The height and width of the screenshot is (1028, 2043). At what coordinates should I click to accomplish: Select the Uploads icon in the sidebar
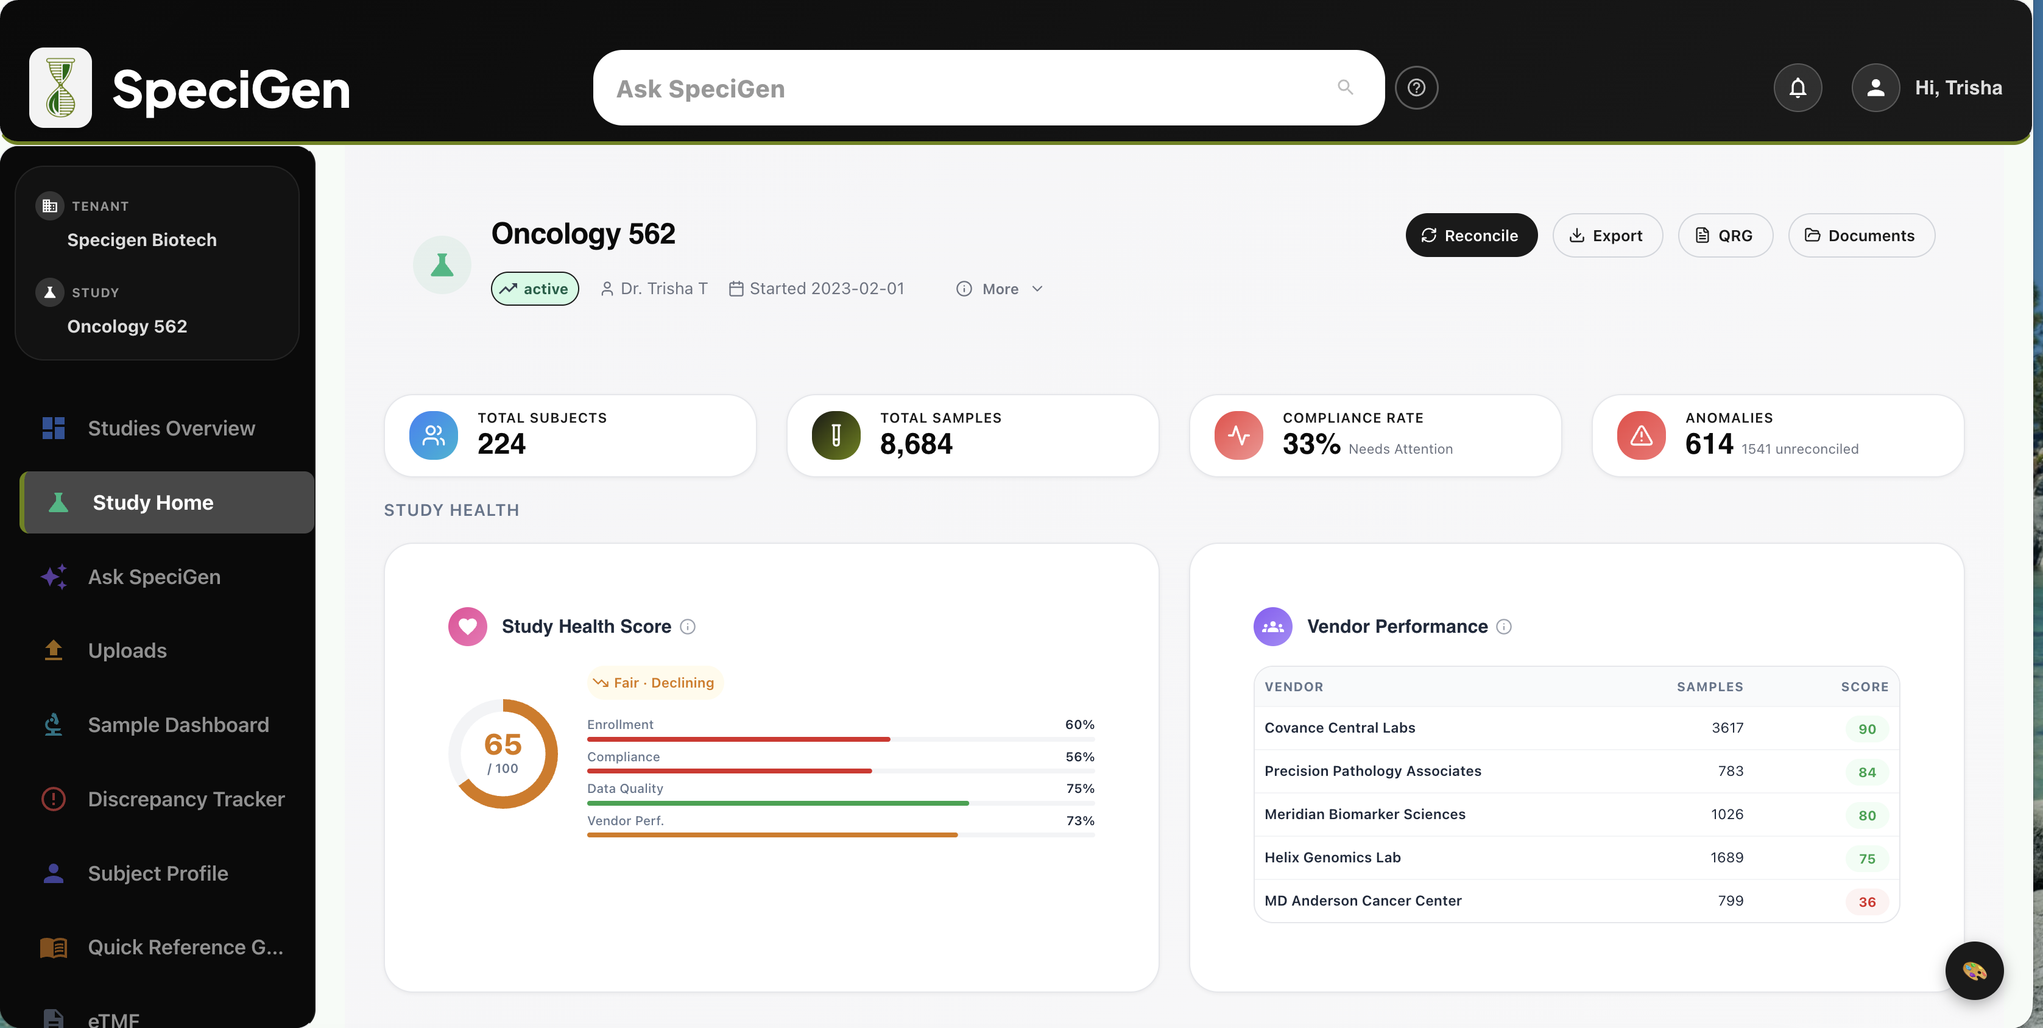[53, 650]
